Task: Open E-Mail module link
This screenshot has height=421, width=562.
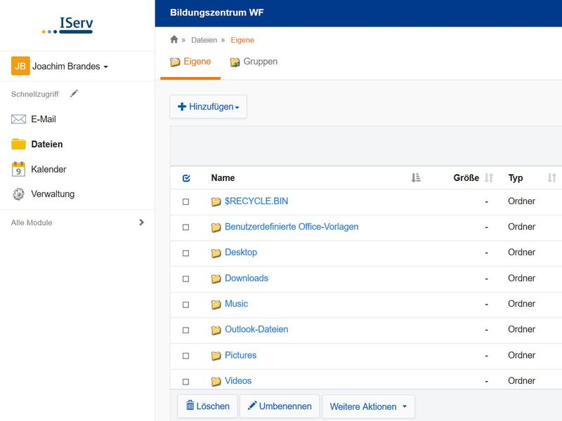Action: [x=44, y=119]
